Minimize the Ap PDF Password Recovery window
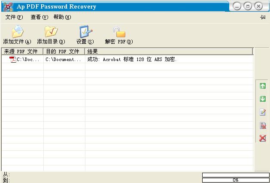 point(237,6)
